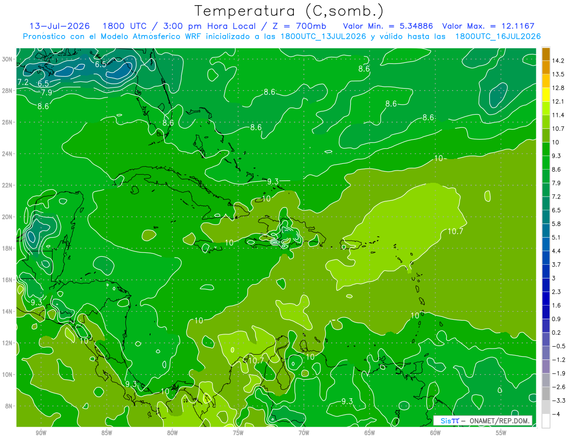
Task: Click the '65W' longitude label
Action: click(x=370, y=432)
